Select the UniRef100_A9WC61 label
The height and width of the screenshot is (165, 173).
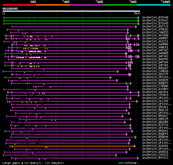pyautogui.click(x=155, y=47)
